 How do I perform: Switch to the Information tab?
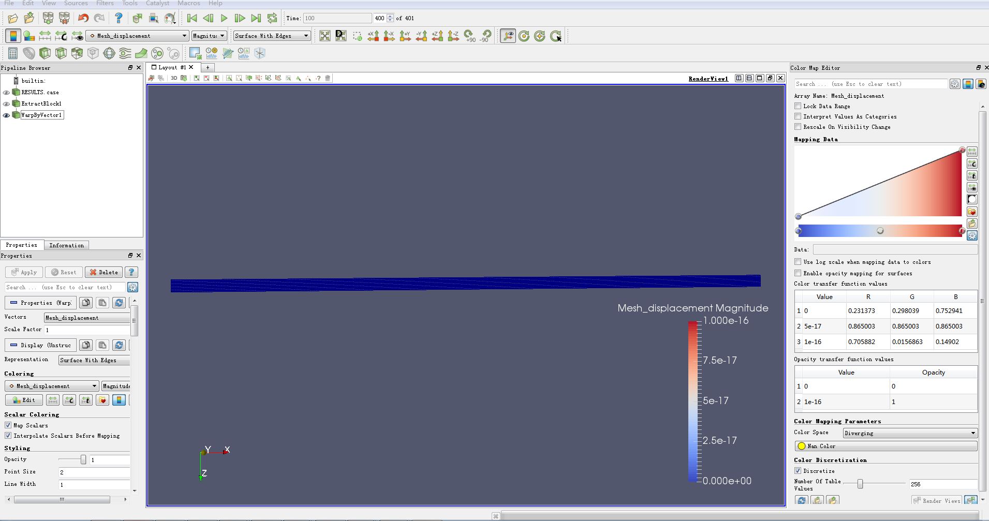66,245
